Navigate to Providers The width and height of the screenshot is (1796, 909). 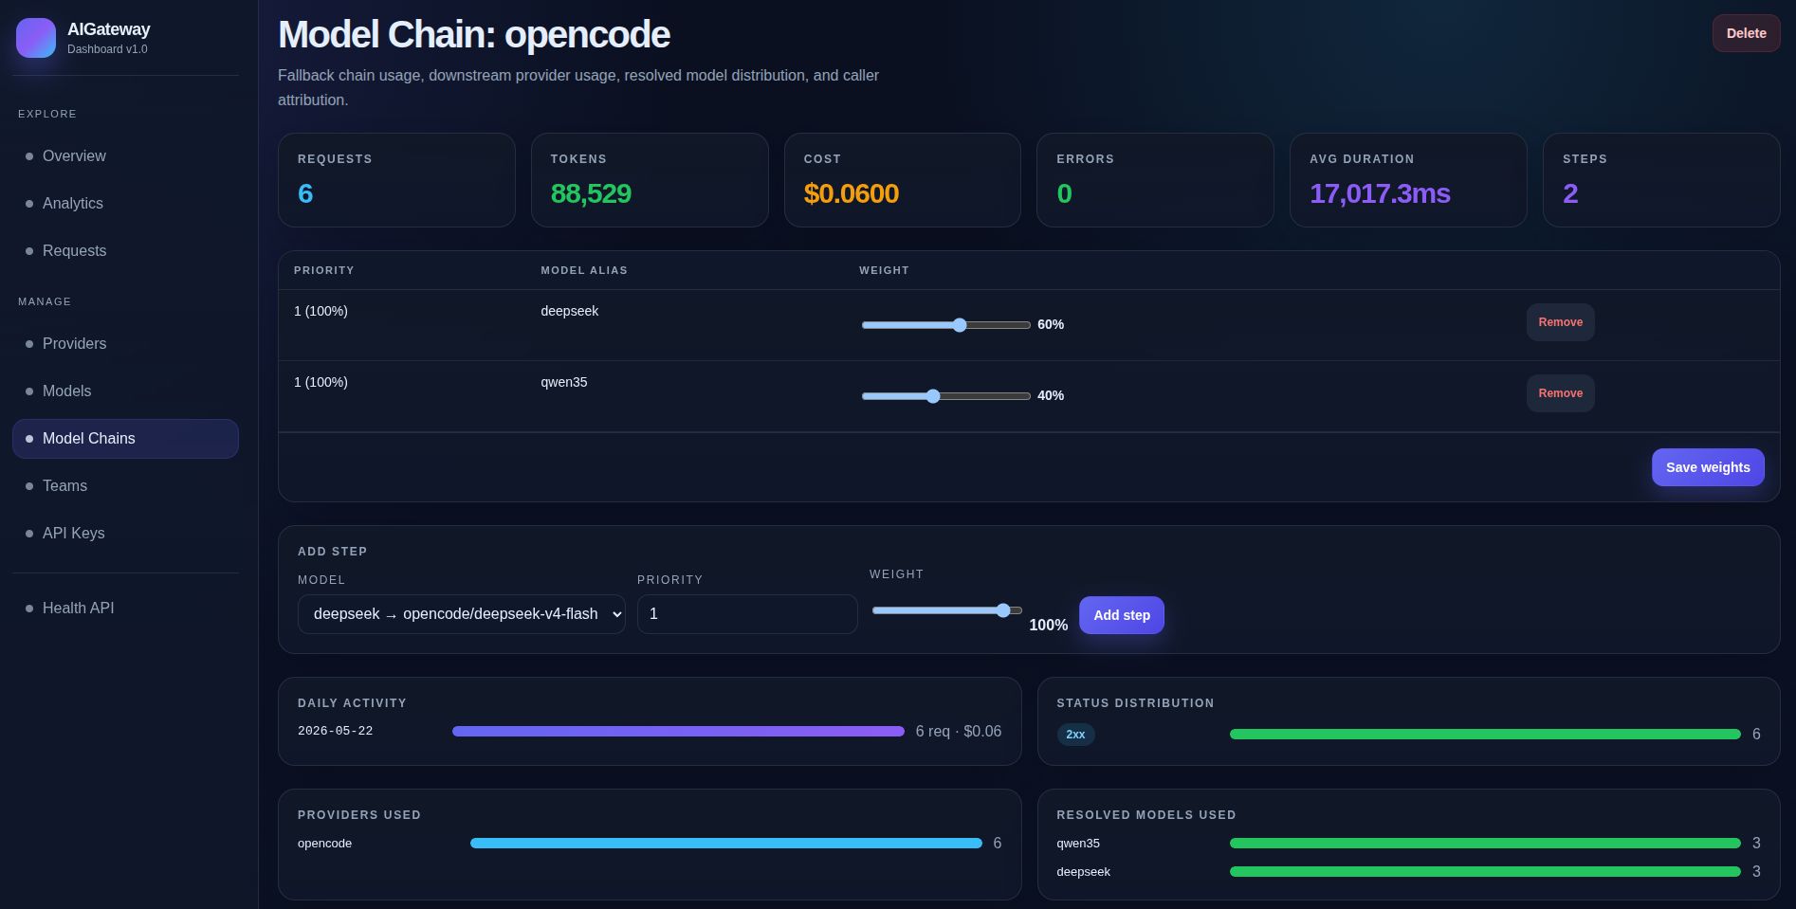125,344
